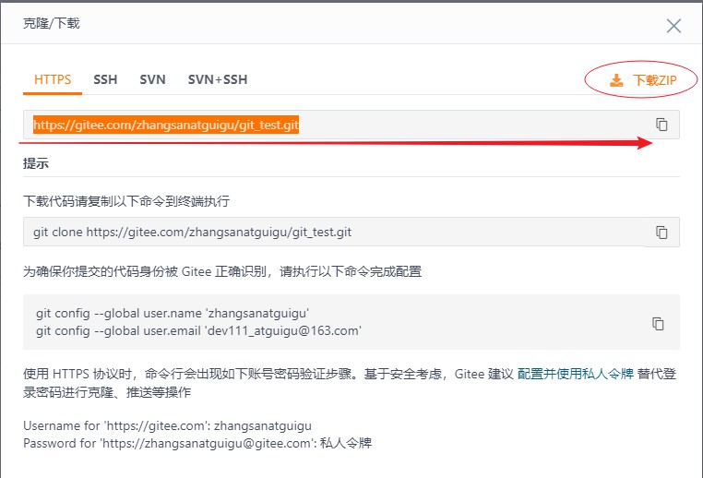The width and height of the screenshot is (703, 478).
Task: Copy the HTTPS repository URL
Action: [661, 125]
